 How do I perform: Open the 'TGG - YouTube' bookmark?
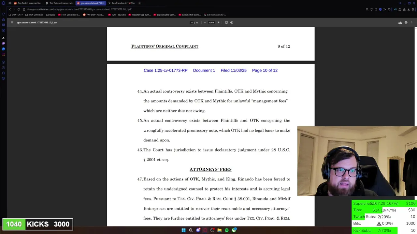pyautogui.click(x=117, y=15)
